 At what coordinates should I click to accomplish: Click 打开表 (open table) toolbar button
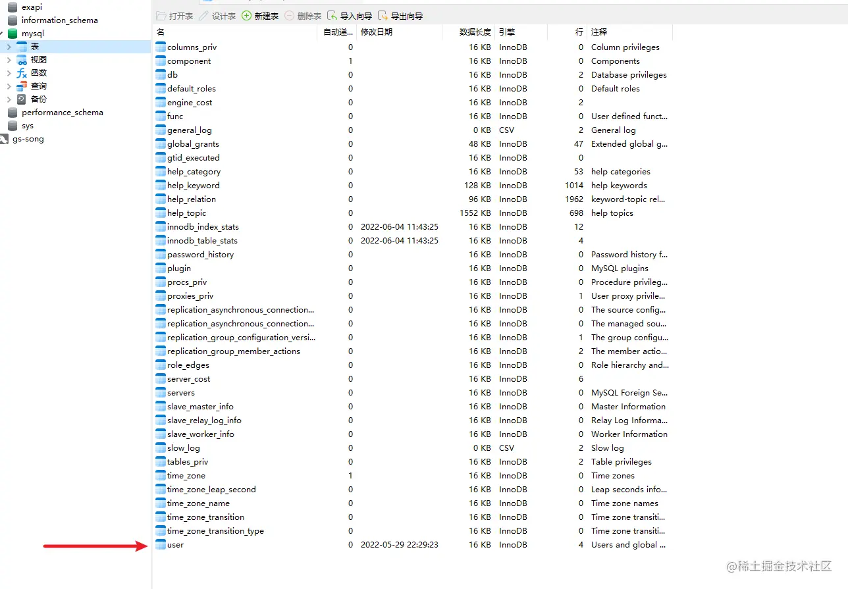tap(174, 16)
